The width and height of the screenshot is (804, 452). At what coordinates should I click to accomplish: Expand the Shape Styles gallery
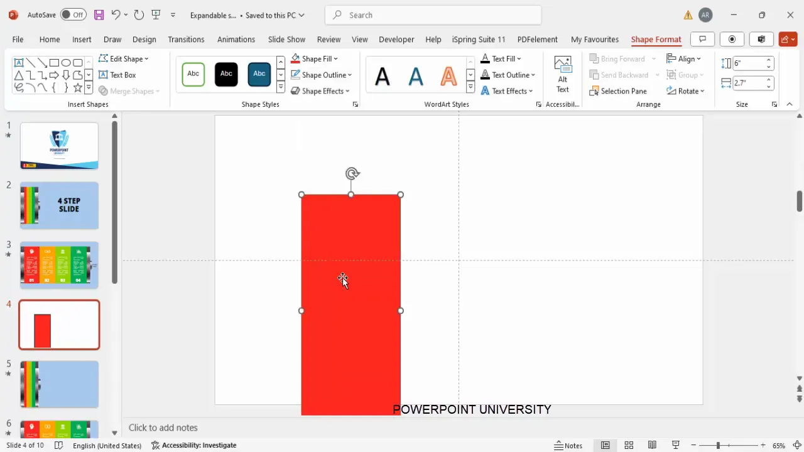(x=281, y=88)
